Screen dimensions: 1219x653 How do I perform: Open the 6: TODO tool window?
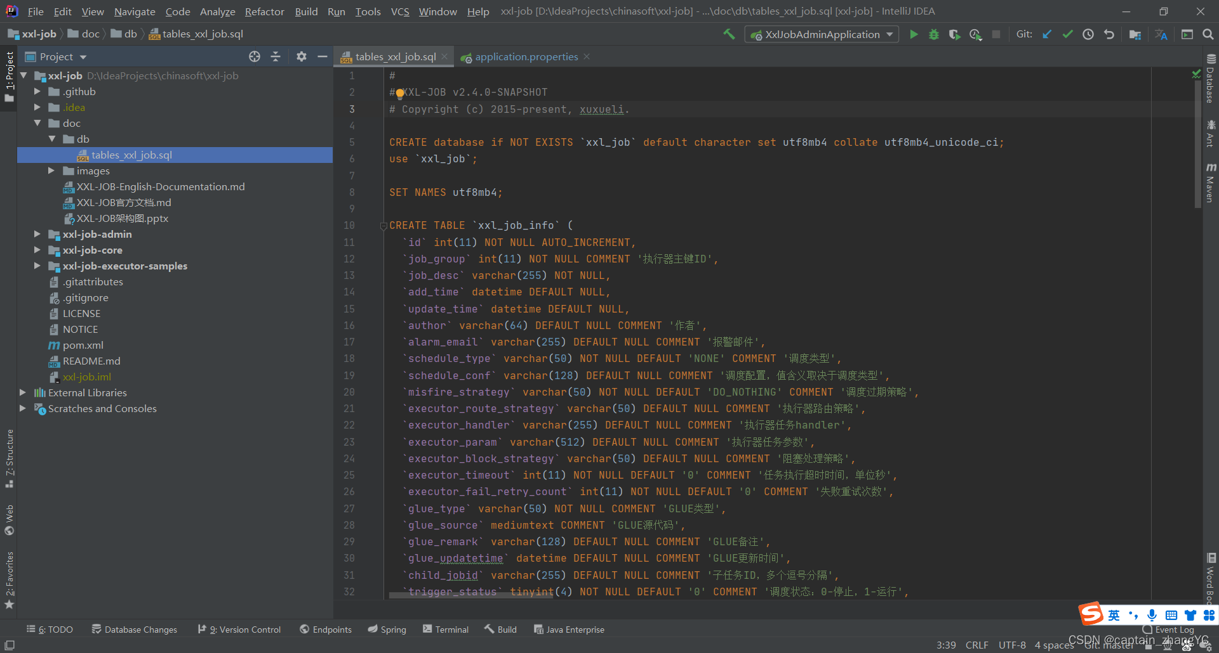(x=50, y=630)
